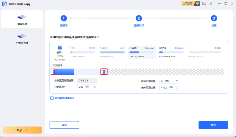236x137 pixels.
Task: Click the right handle of the slider
Action: [104, 72]
